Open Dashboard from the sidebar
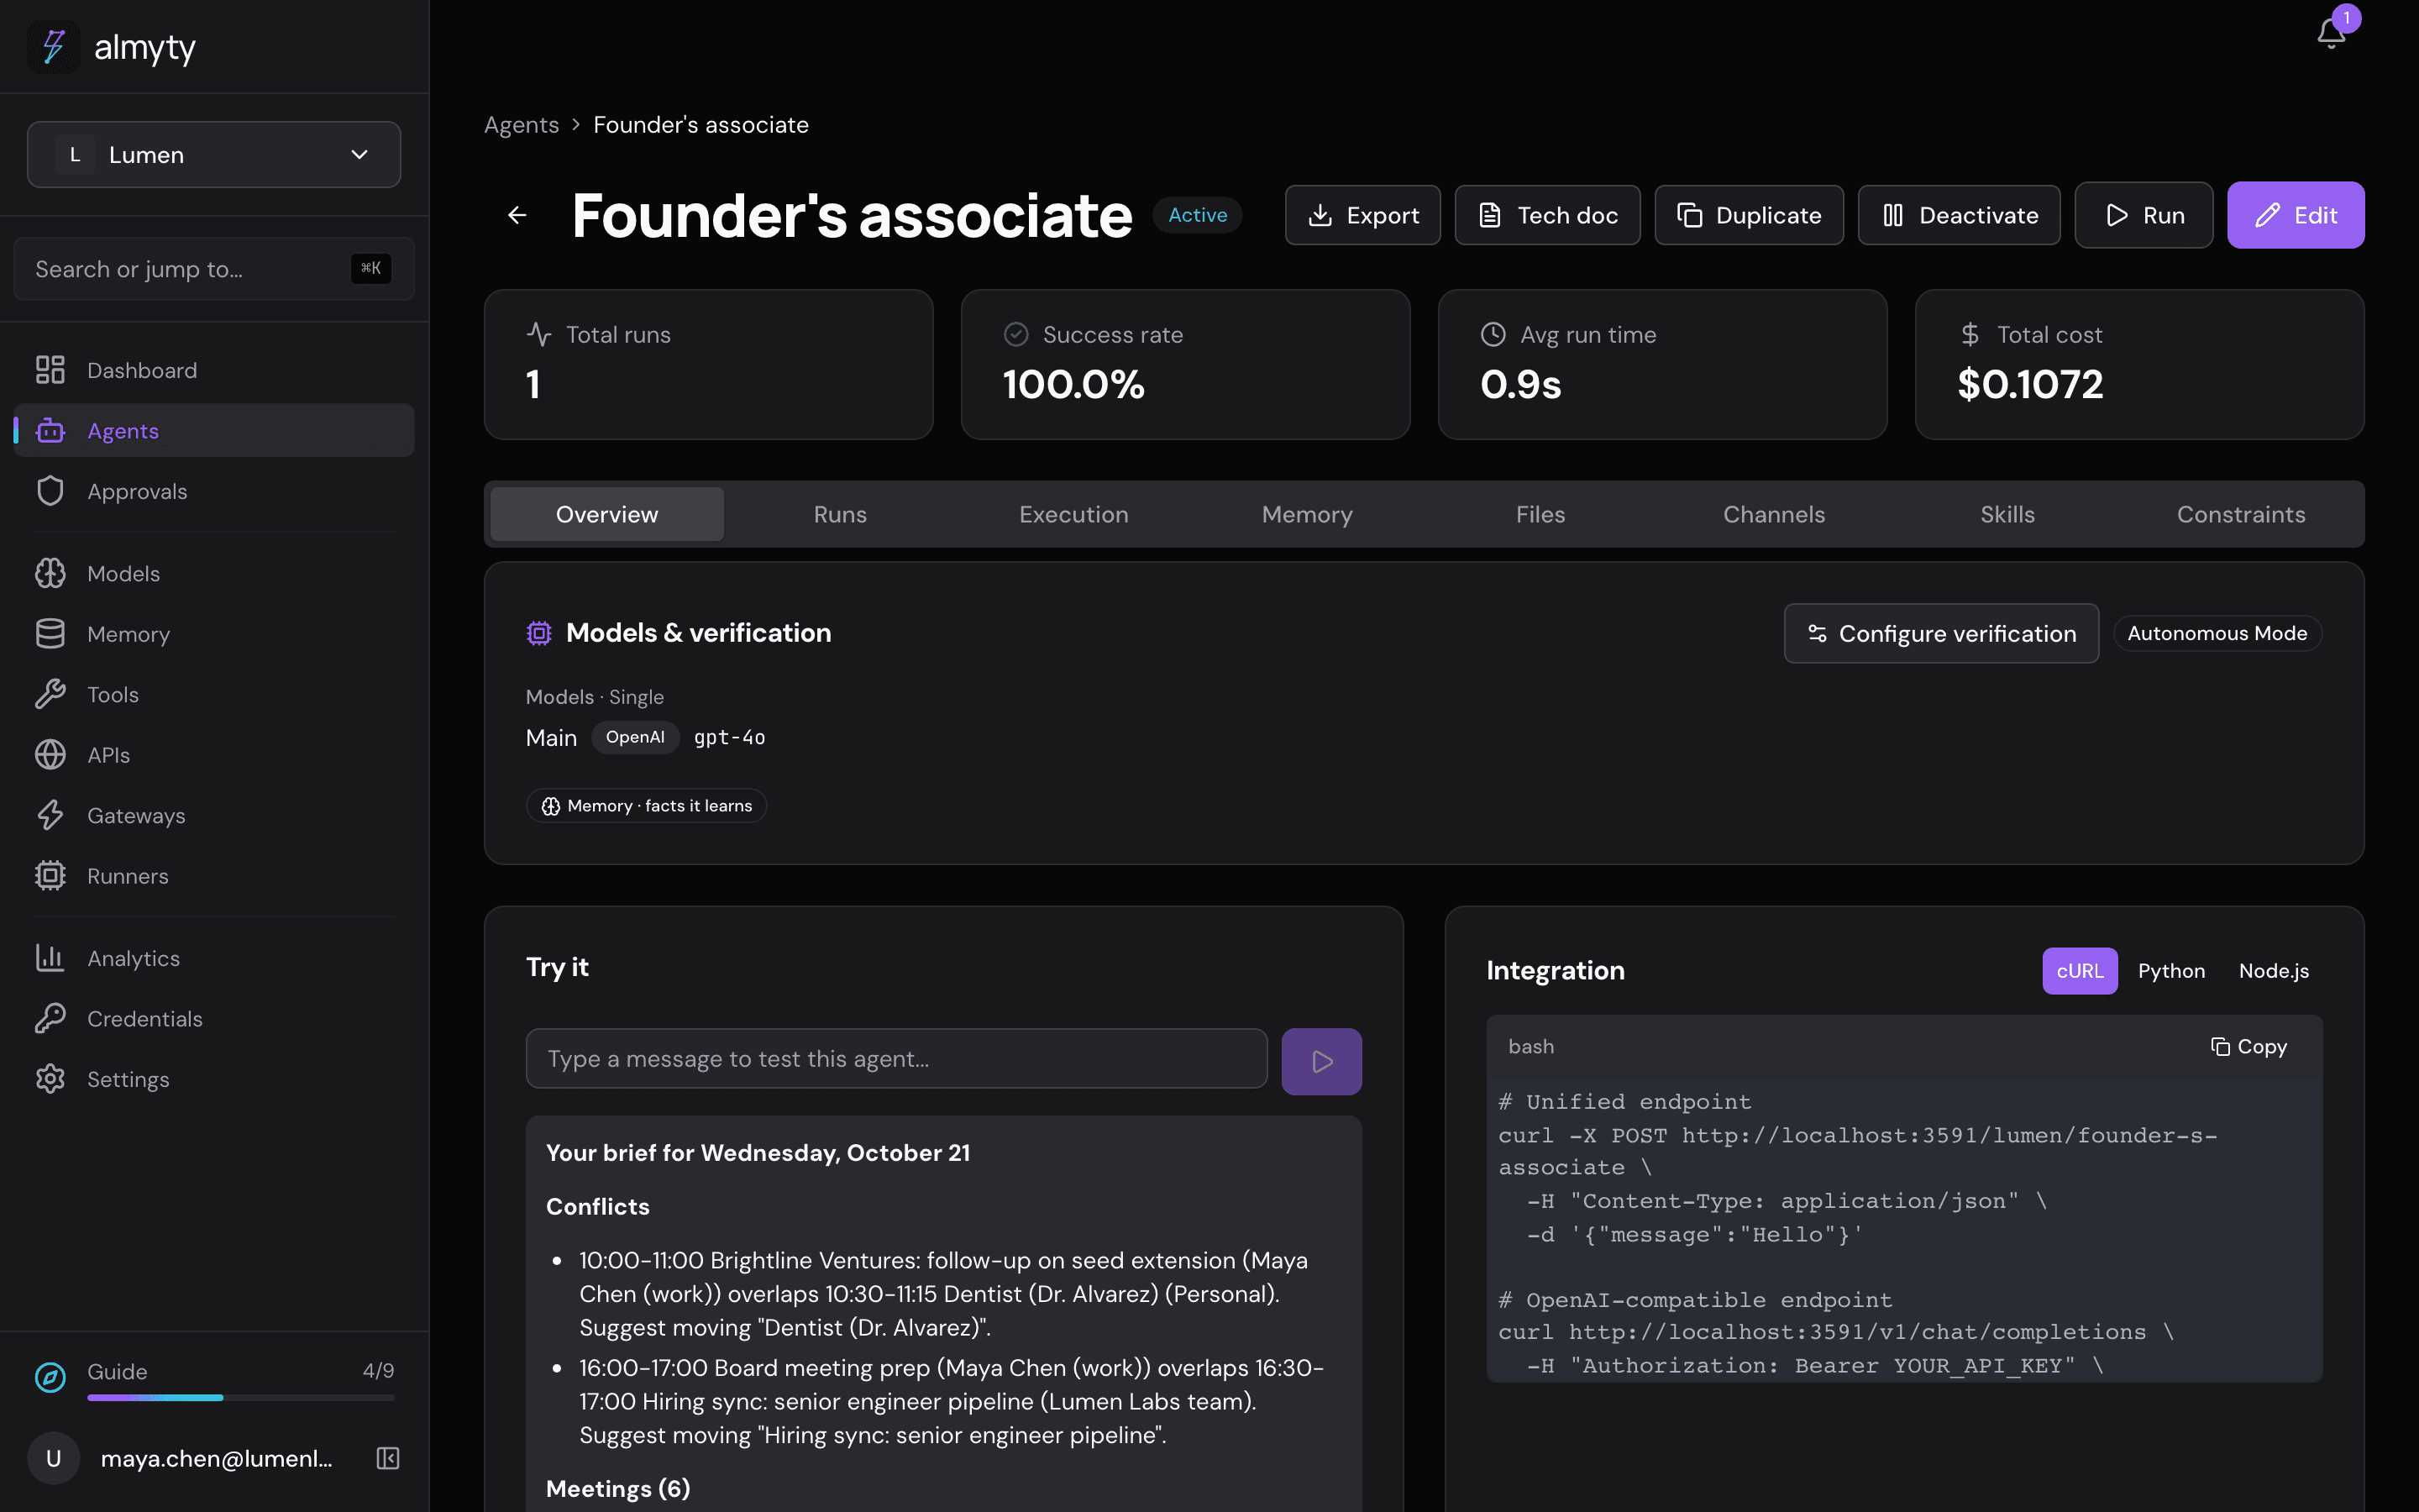2419x1512 pixels. 214,370
